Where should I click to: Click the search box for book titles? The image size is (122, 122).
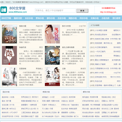[55, 11]
